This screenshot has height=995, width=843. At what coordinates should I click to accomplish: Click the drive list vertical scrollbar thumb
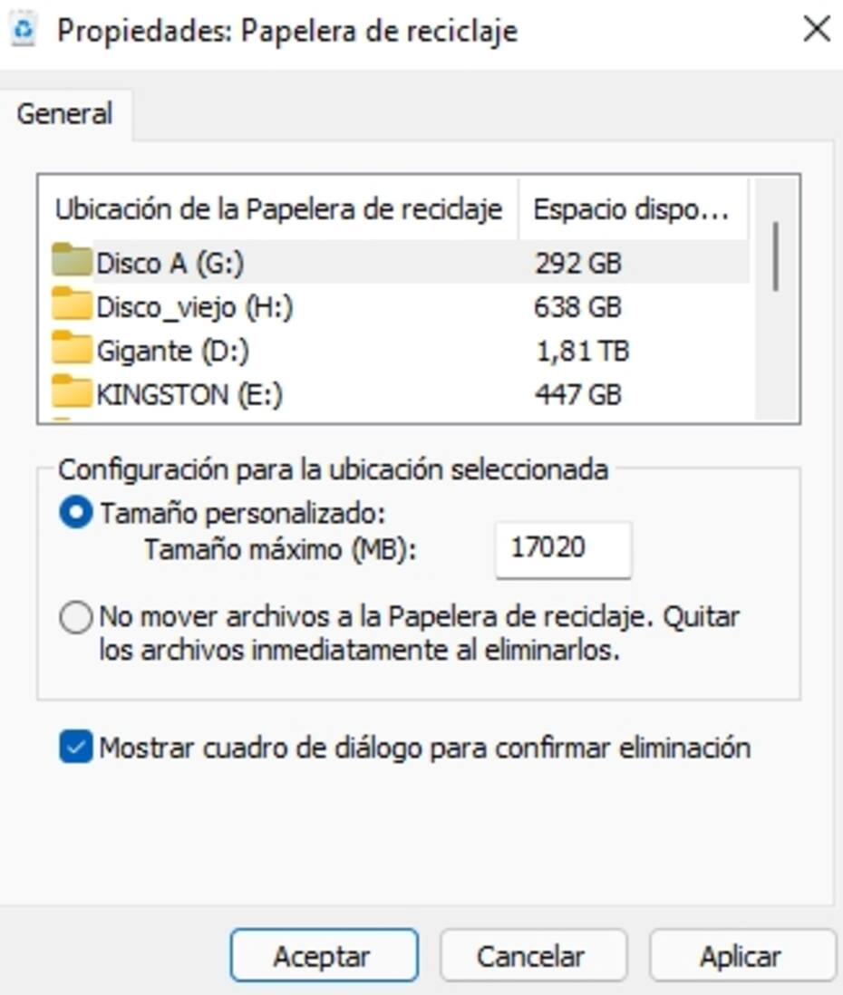(775, 256)
